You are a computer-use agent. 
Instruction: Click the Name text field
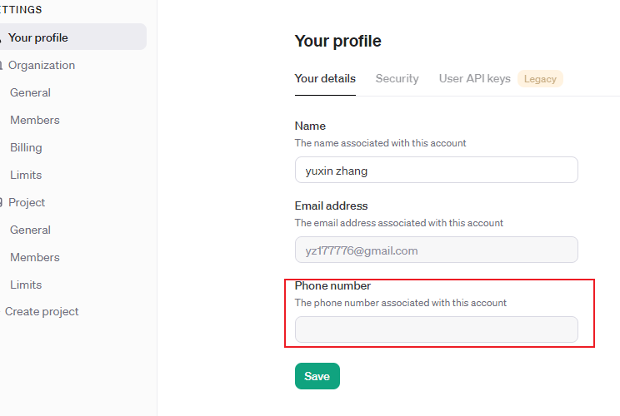[436, 170]
